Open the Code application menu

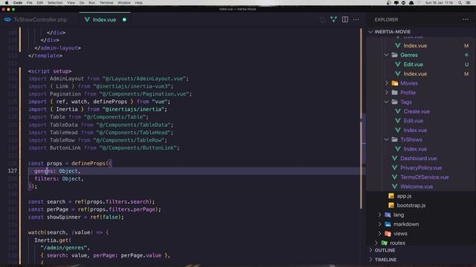point(18,3)
